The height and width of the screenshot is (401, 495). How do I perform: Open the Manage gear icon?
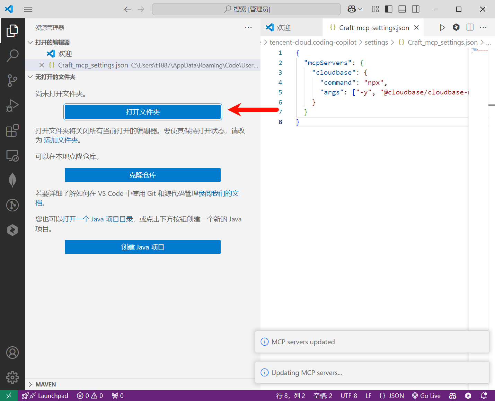(x=12, y=377)
